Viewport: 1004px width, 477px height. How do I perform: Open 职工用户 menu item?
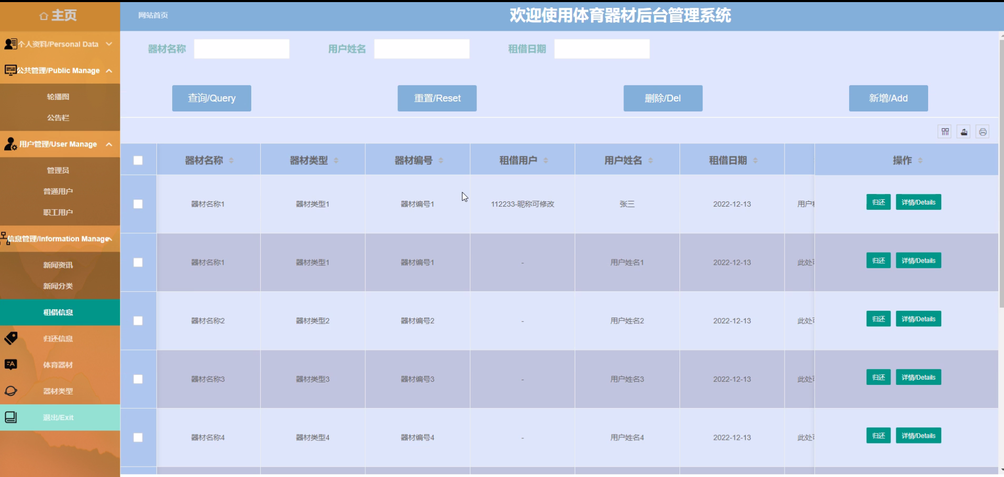click(x=58, y=212)
